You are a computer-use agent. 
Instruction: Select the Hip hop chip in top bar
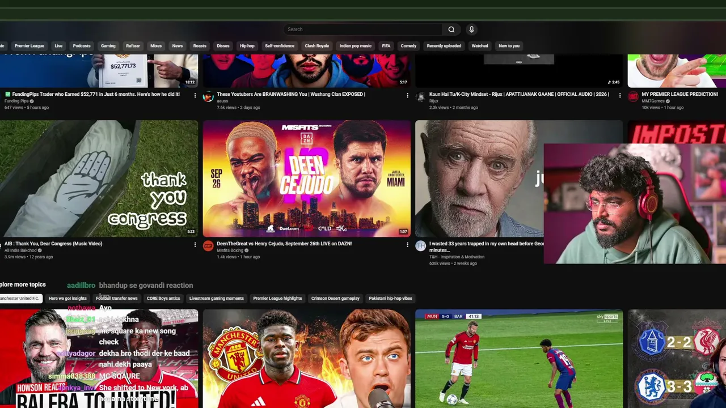(x=247, y=46)
